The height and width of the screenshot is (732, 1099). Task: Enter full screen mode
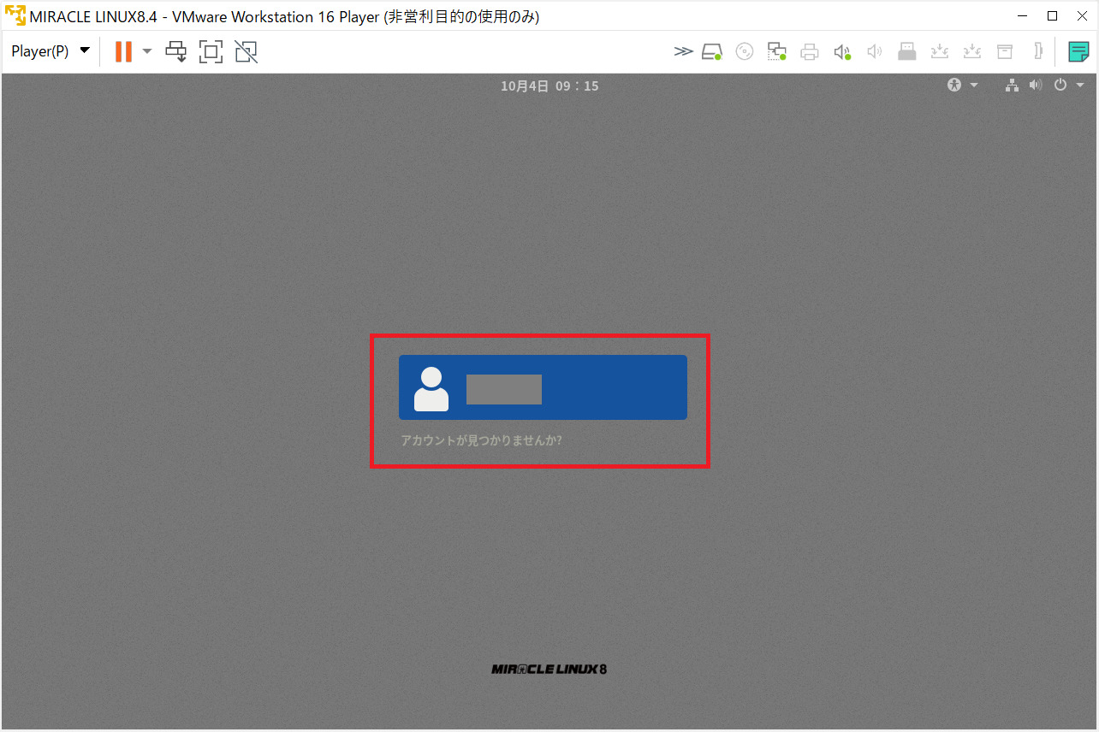(211, 51)
